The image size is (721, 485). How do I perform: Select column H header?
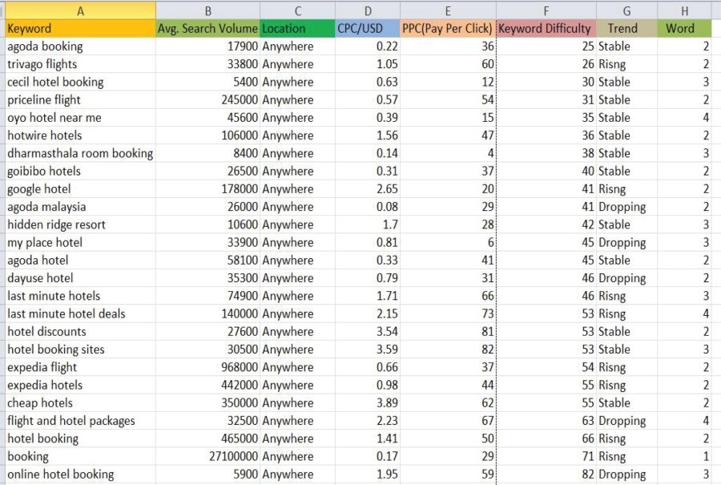pos(684,10)
